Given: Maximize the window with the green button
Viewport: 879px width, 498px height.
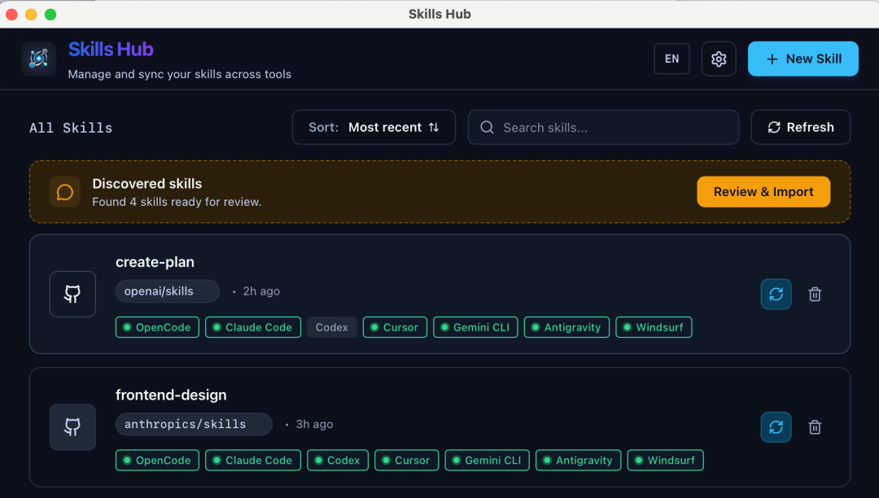Looking at the screenshot, I should pos(50,14).
